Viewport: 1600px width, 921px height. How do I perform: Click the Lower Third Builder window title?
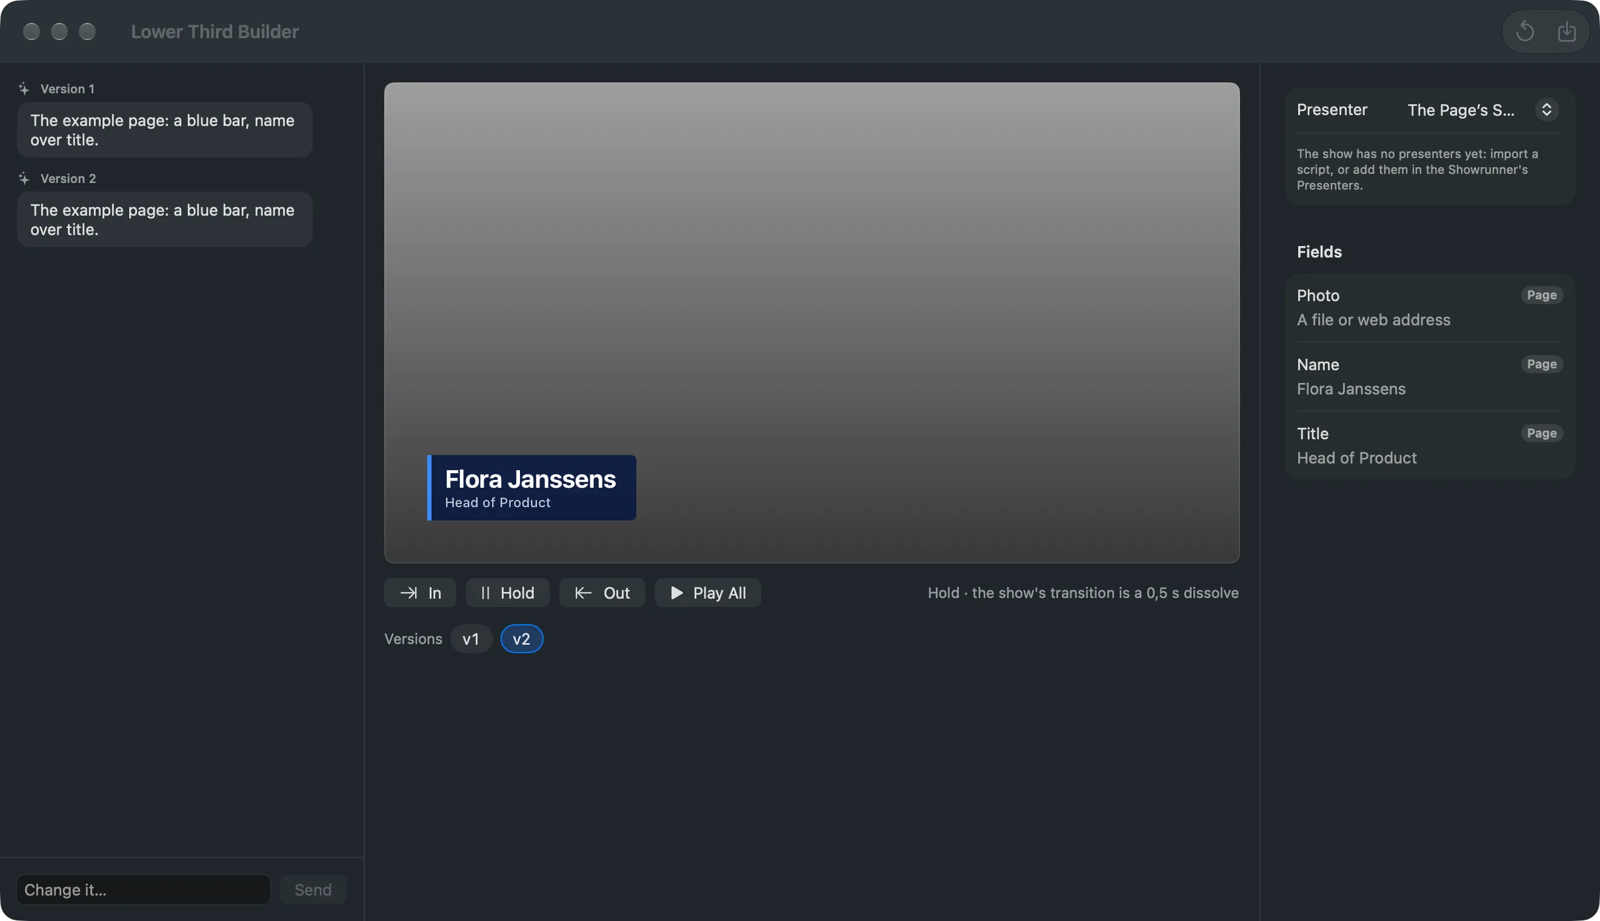[215, 31]
